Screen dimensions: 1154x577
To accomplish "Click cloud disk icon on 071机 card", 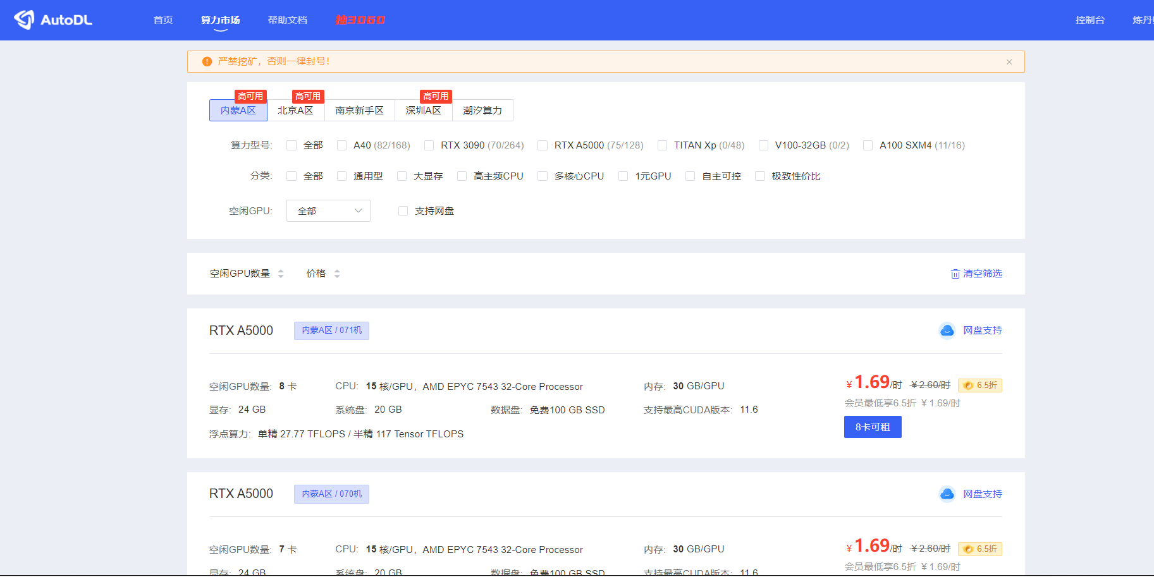I will click(947, 331).
